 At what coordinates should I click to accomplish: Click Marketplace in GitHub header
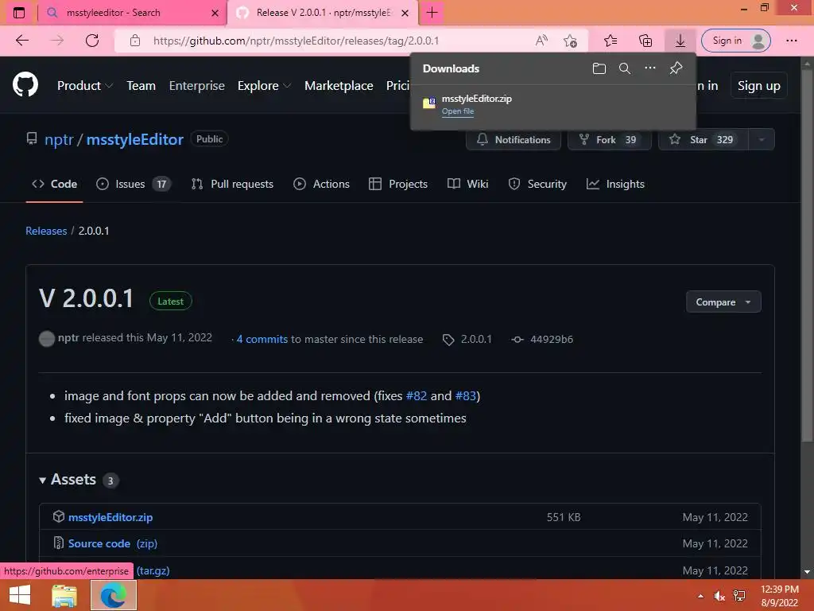point(339,86)
